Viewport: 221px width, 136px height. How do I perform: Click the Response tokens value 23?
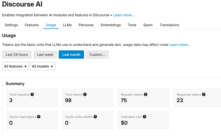[x=180, y=100]
